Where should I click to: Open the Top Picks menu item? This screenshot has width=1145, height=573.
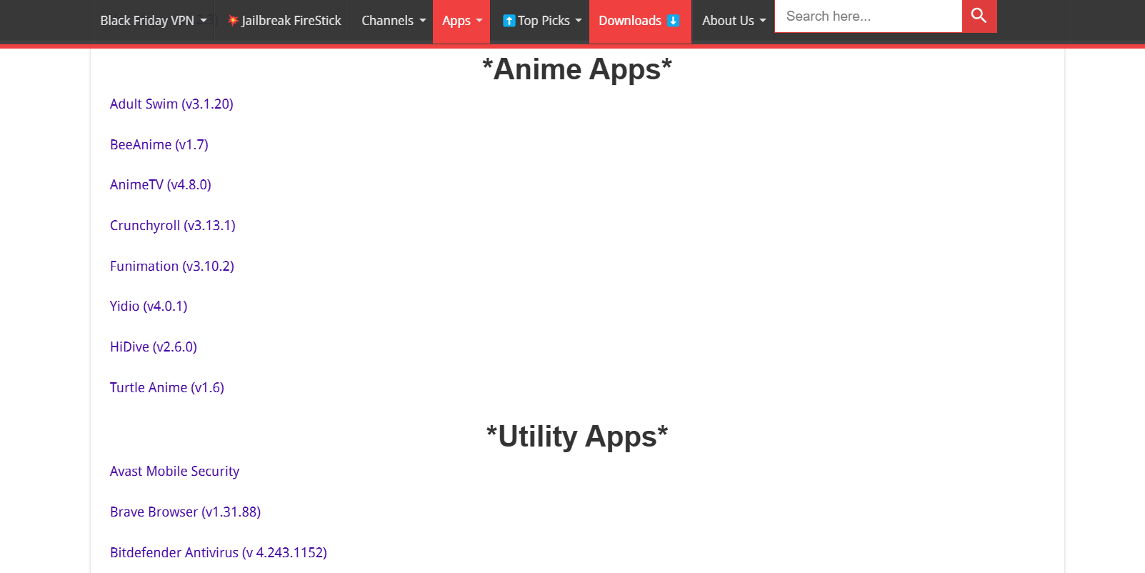pyautogui.click(x=544, y=21)
